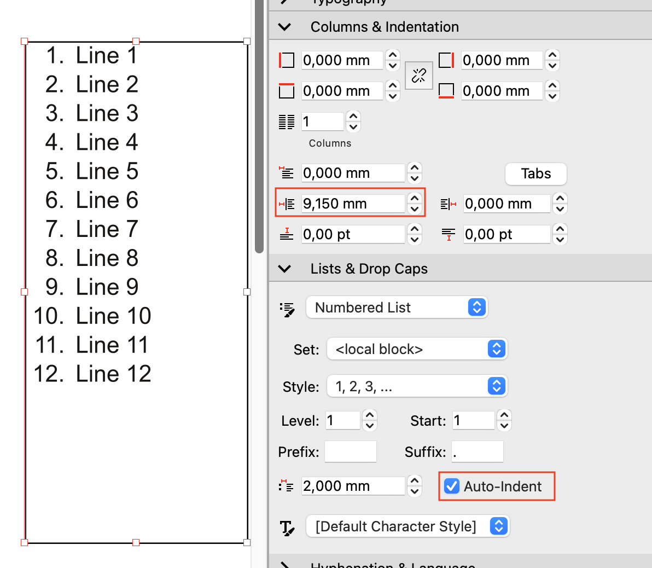Click the list type icon
Viewport: 652px width, 568px height.
(287, 309)
